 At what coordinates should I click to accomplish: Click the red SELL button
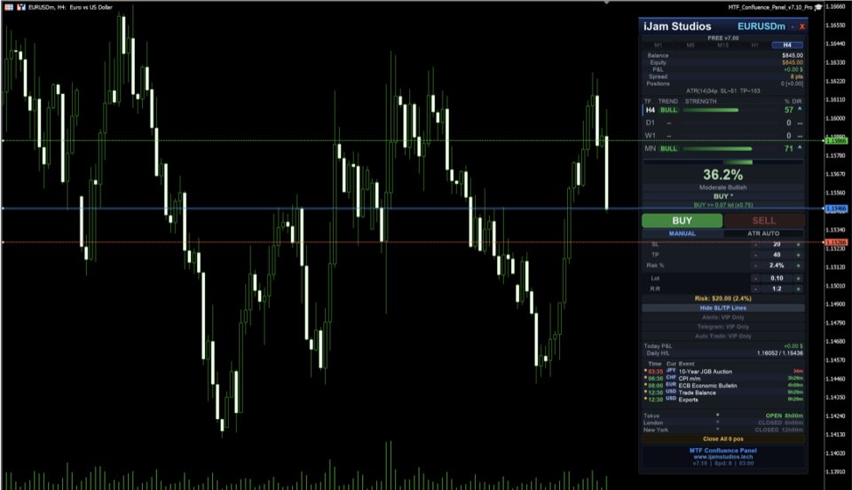point(764,220)
